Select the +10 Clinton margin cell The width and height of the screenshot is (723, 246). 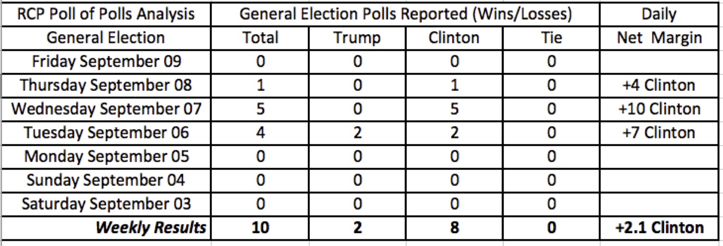point(658,109)
